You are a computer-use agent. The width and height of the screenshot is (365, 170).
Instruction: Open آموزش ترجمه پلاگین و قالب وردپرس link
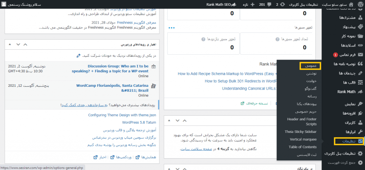[x=130, y=130]
